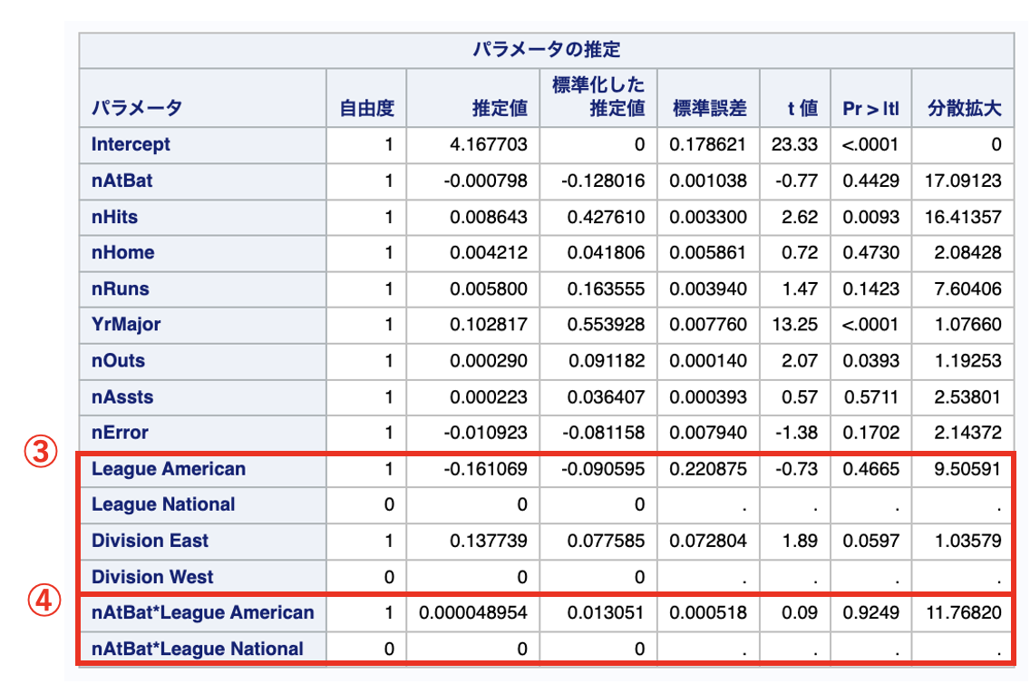The width and height of the screenshot is (1030, 684).
Task: Click the League American row label
Action: click(x=169, y=469)
